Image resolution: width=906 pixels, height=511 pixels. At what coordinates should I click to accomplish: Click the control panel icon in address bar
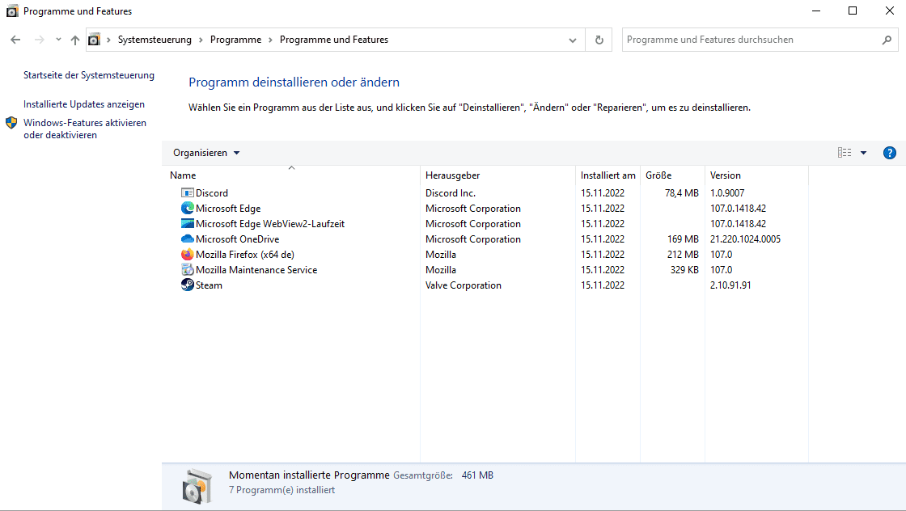coord(94,40)
